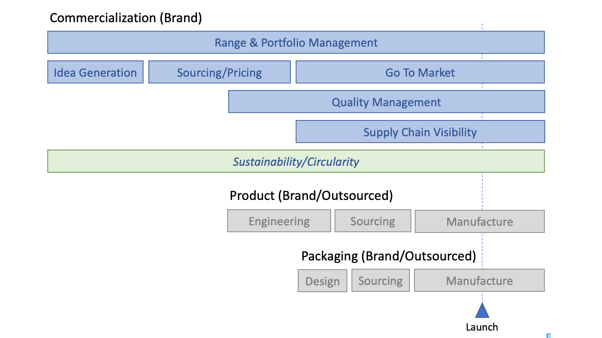Viewport: 602px width, 338px height.
Task: Select the Product (Brand/Outsourced) heading
Action: [x=311, y=195]
